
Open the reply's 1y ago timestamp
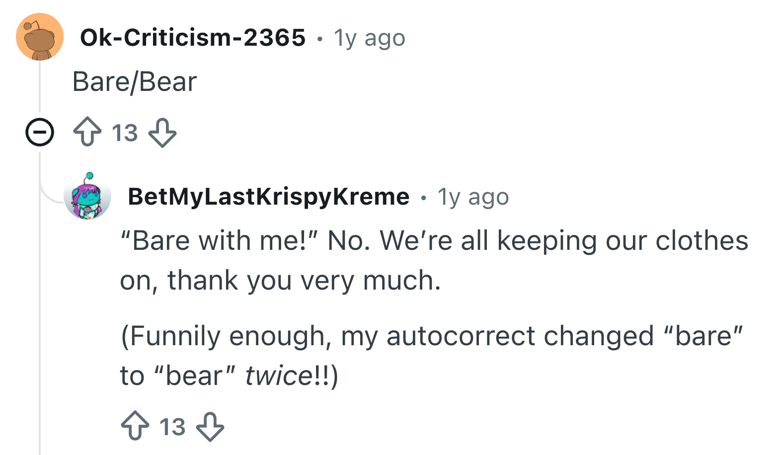(x=473, y=197)
